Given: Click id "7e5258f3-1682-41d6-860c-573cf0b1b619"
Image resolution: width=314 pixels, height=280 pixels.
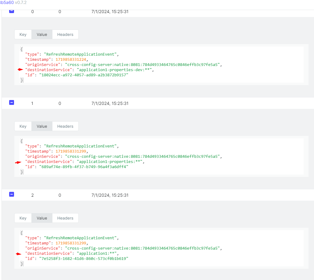Looking at the screenshot, I should pyautogui.click(x=84, y=259).
